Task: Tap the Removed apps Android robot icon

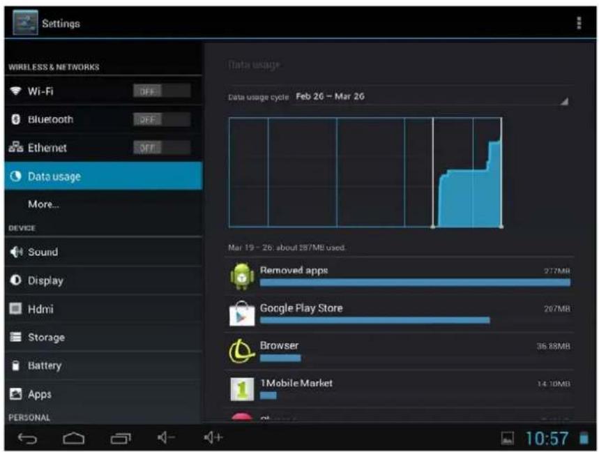Action: coord(242,276)
